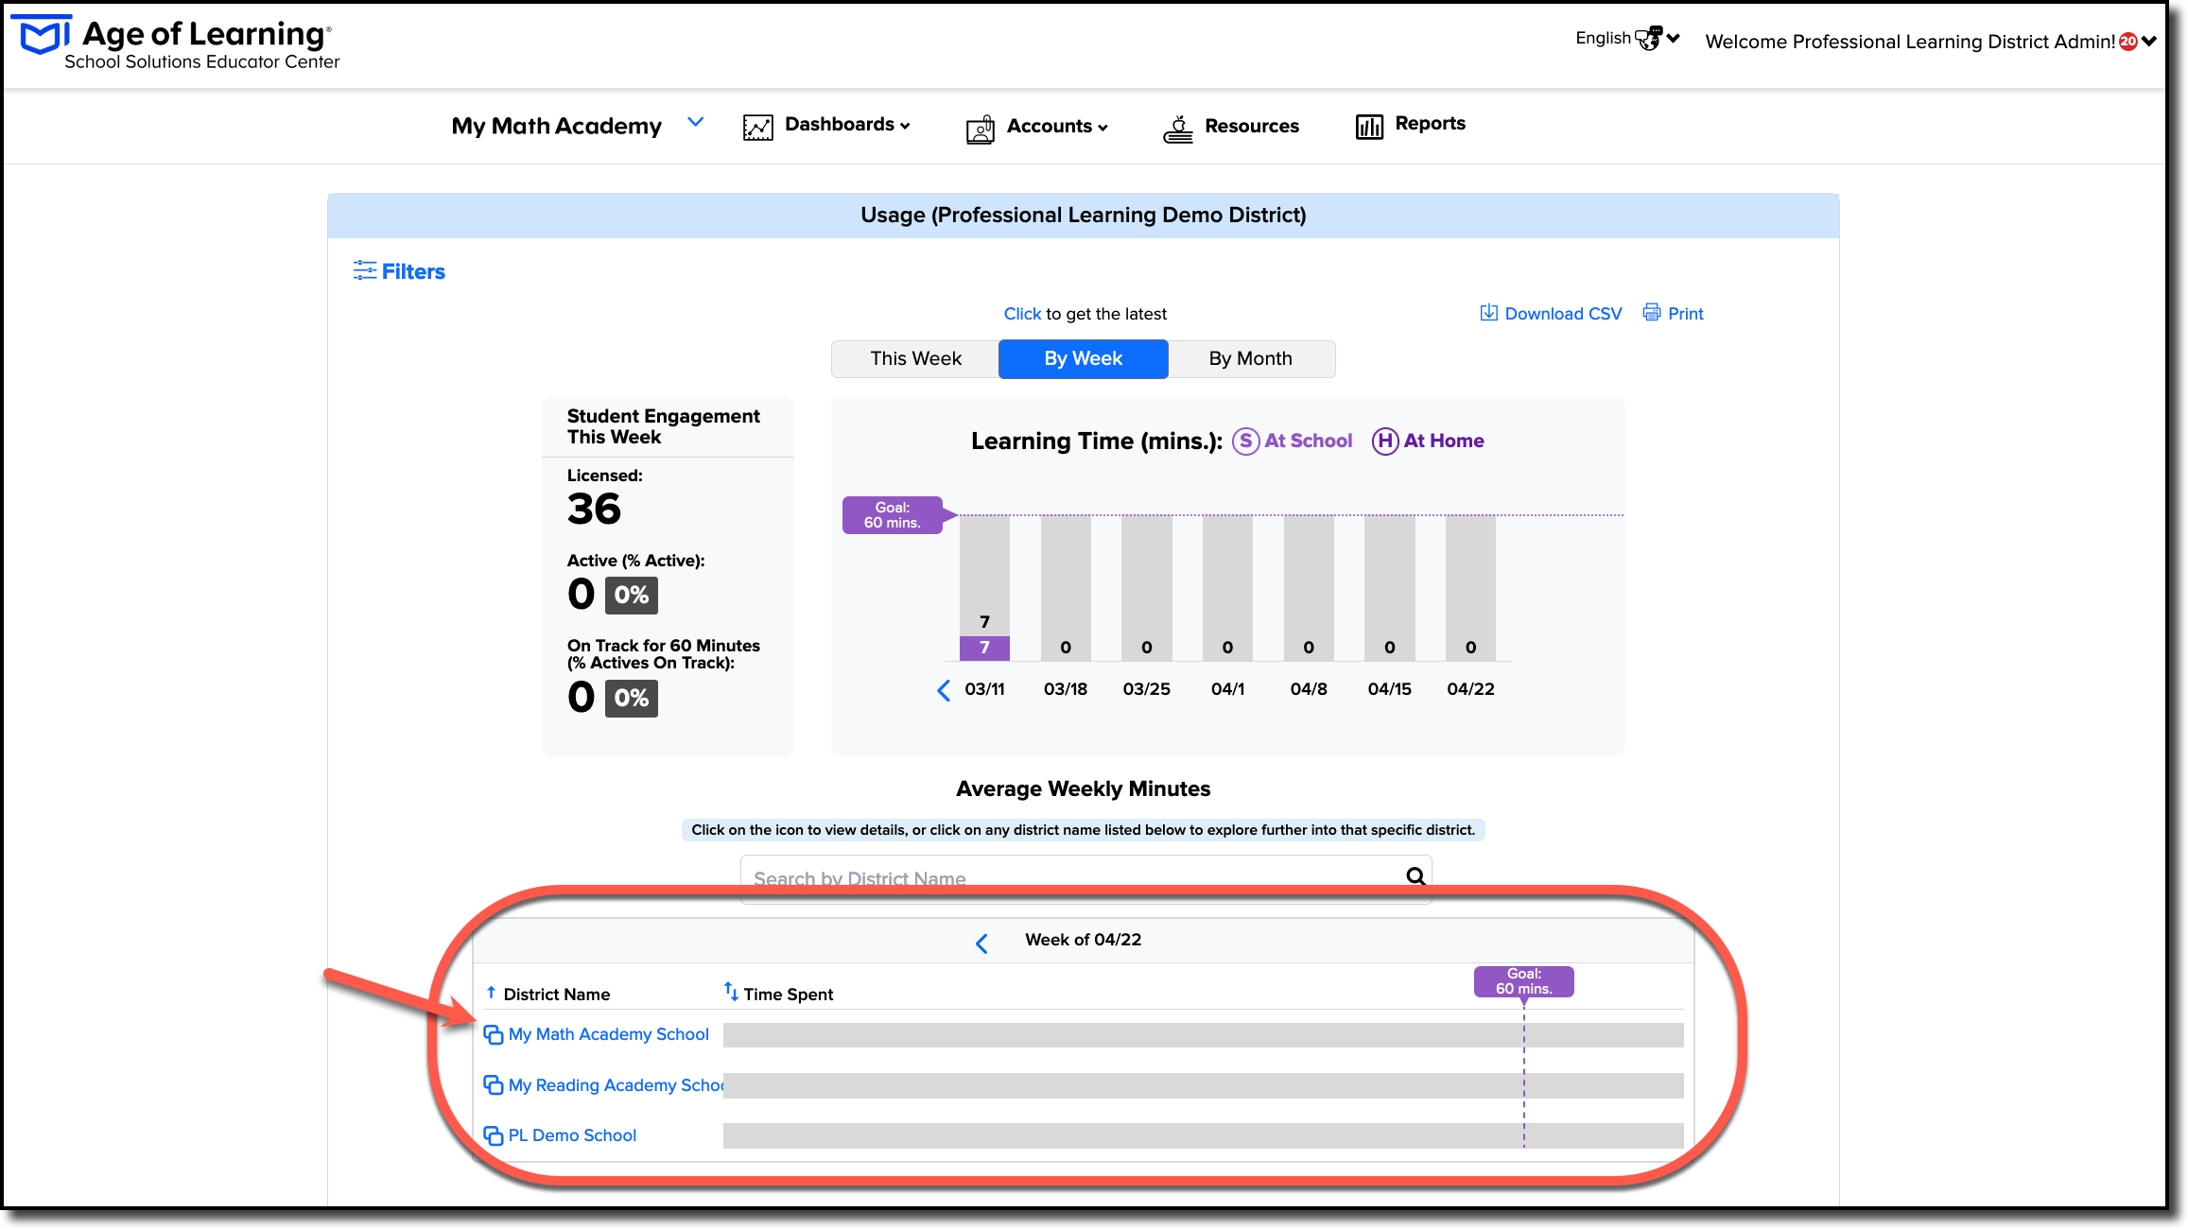Open My Reading Academy School link
This screenshot has height=1229, width=2188.
pyautogui.click(x=616, y=1085)
